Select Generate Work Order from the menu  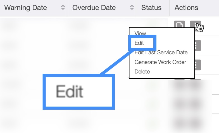[160, 62]
